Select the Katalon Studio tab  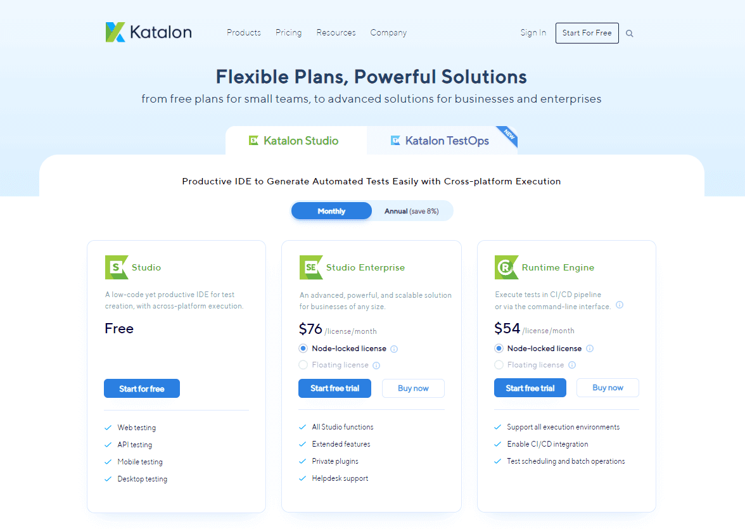coord(295,141)
